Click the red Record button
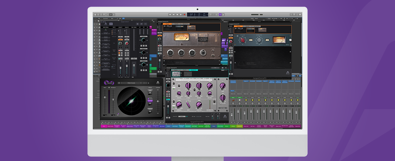Viewport: 395px width, 161px height. tap(185, 14)
